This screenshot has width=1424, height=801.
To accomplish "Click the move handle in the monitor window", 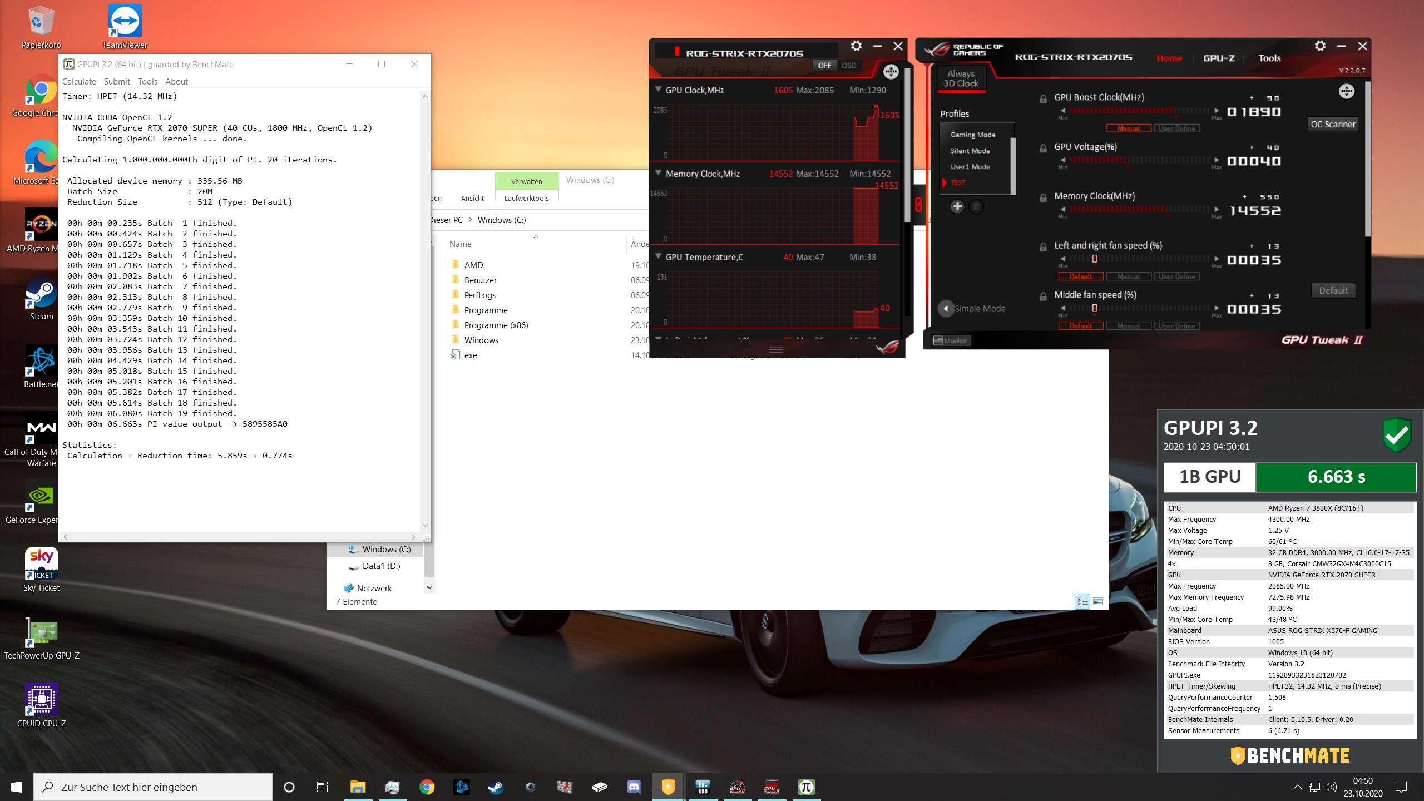I will [891, 71].
